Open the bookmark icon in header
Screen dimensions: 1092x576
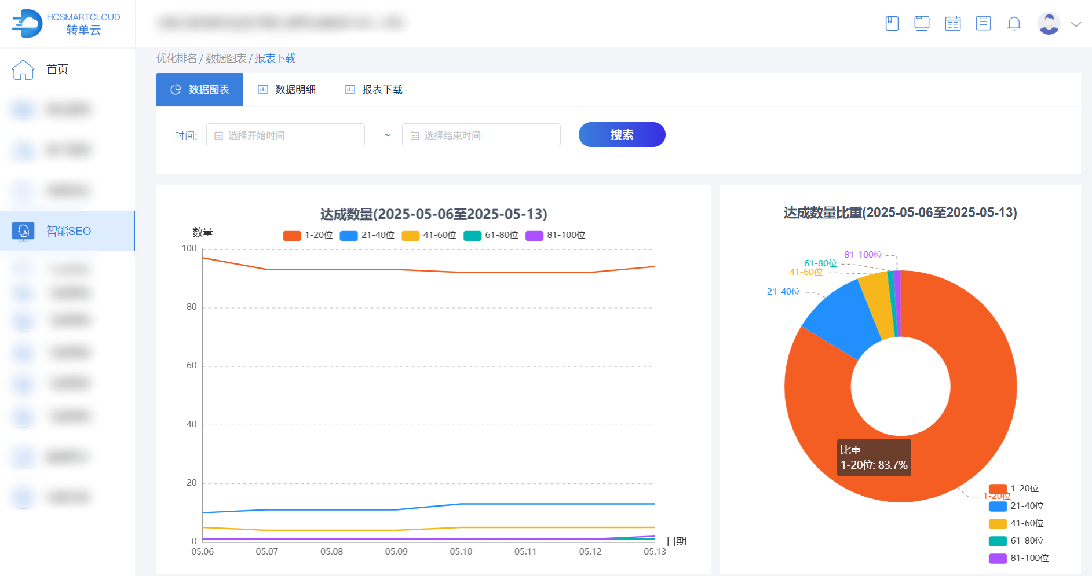click(892, 24)
